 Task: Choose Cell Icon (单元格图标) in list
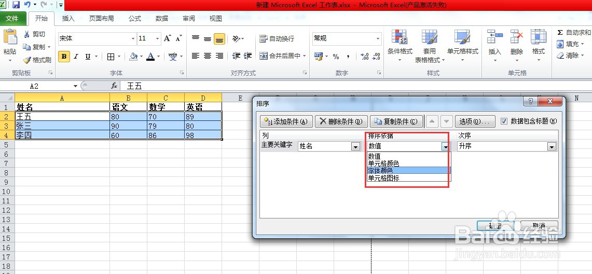coord(408,178)
